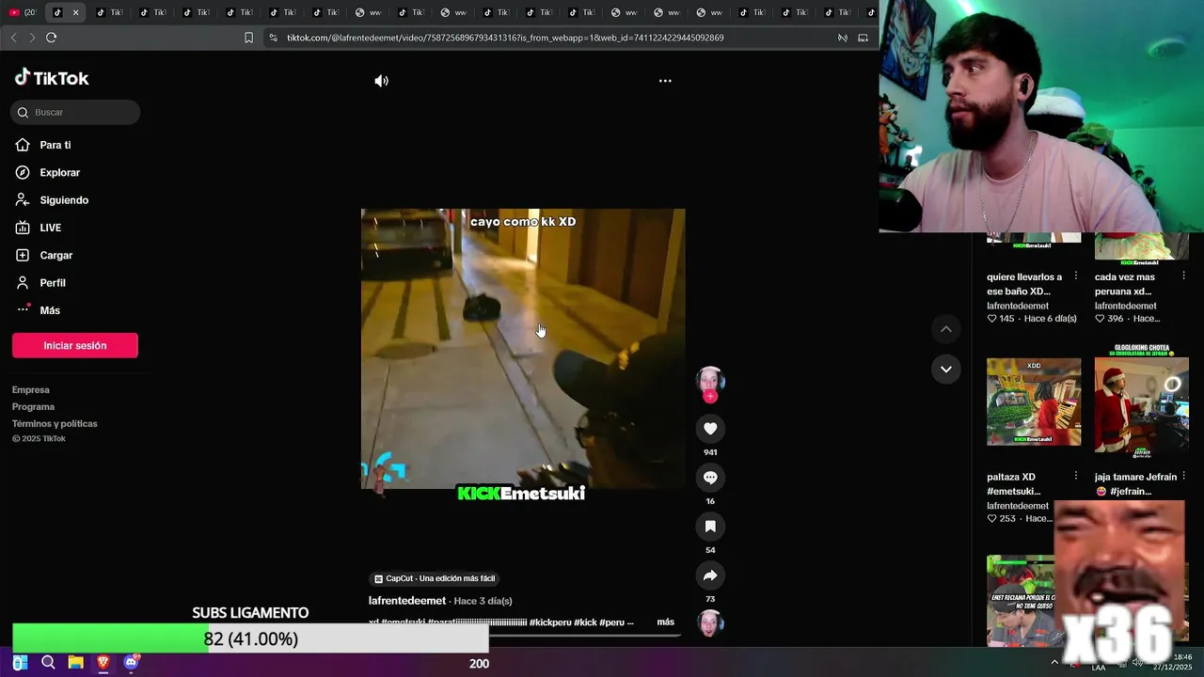Open the Brave Shields disabled icon in toolbar
Image resolution: width=1204 pixels, height=677 pixels.
point(843,38)
